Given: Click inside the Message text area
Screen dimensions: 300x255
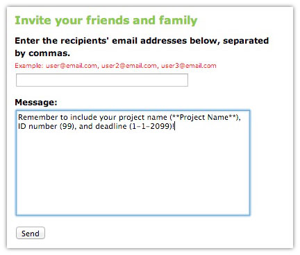Looking at the screenshot, I should pos(133,163).
